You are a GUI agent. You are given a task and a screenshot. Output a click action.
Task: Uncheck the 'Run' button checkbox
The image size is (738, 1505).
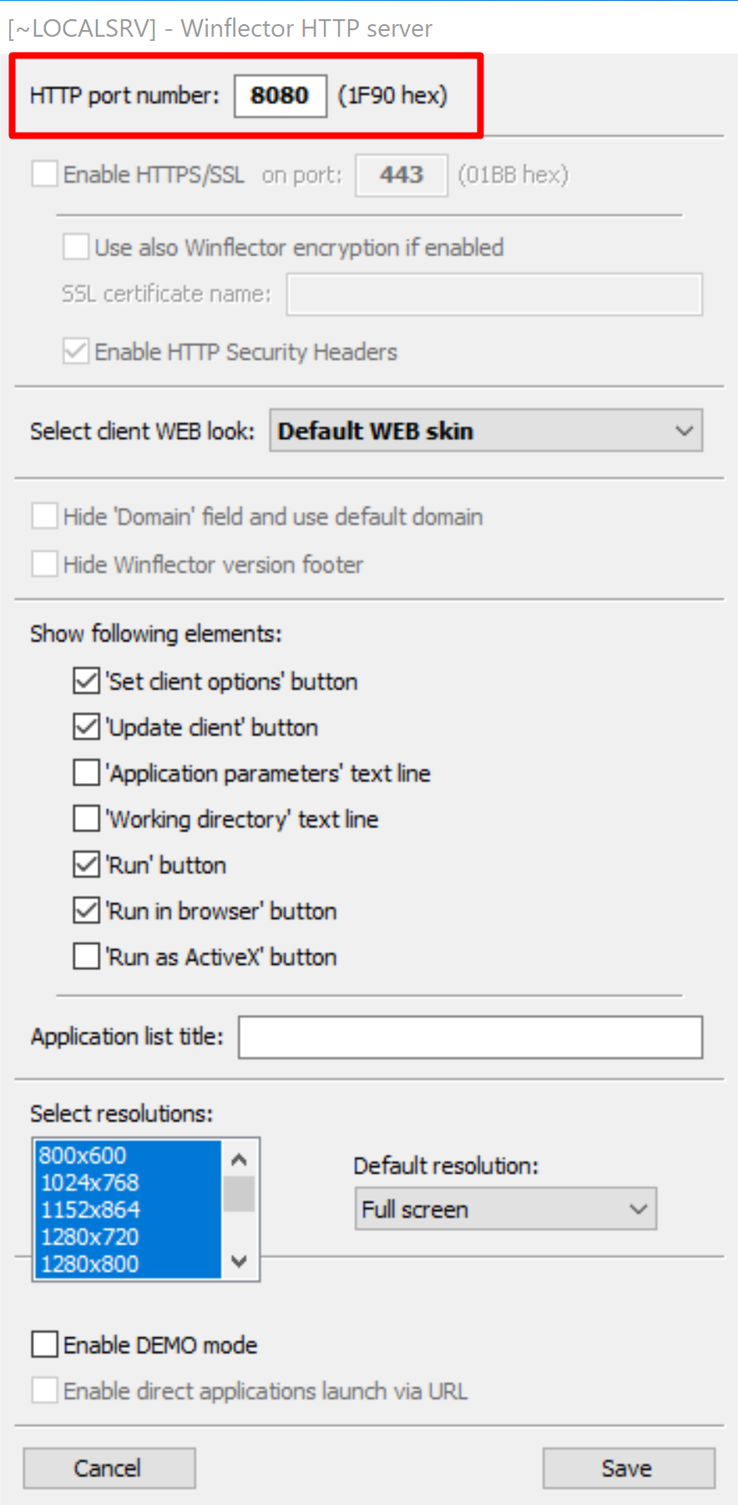[86, 865]
